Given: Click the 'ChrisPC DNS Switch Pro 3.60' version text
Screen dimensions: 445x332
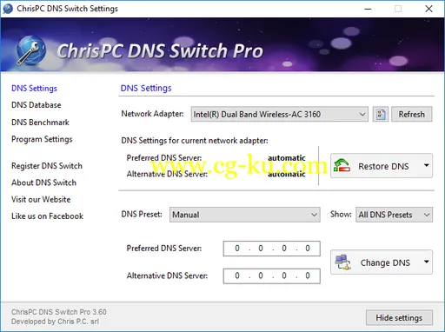Looking at the screenshot, I should (59, 312).
